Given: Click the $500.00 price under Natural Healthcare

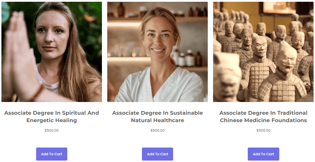Looking at the screenshot, I should (157, 131).
